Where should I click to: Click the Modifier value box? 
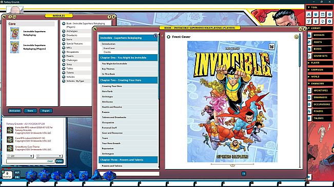point(7,175)
